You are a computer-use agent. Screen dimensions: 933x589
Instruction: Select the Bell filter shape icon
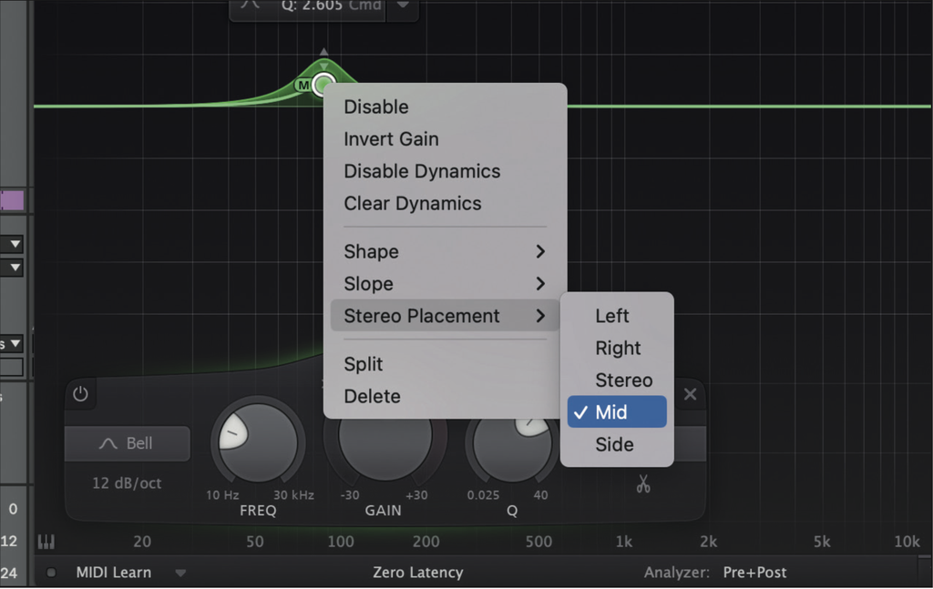(x=127, y=443)
